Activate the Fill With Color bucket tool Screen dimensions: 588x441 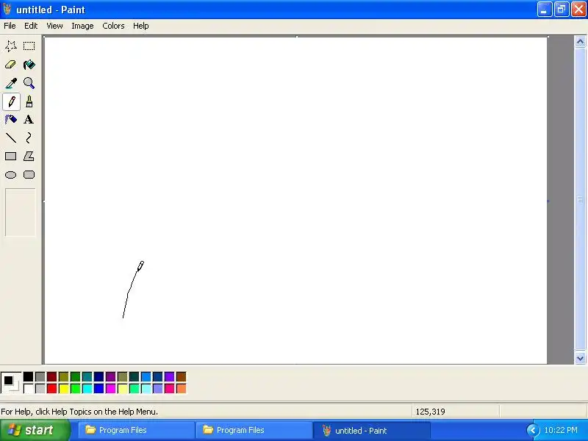coord(29,65)
